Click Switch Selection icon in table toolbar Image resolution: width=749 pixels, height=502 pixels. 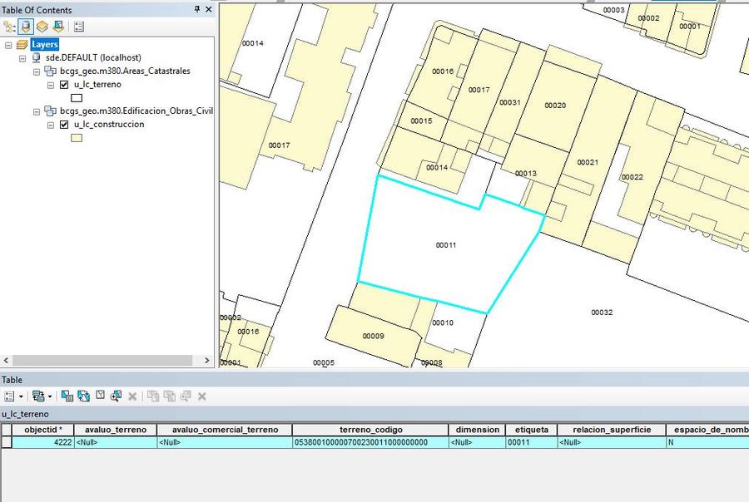click(83, 396)
